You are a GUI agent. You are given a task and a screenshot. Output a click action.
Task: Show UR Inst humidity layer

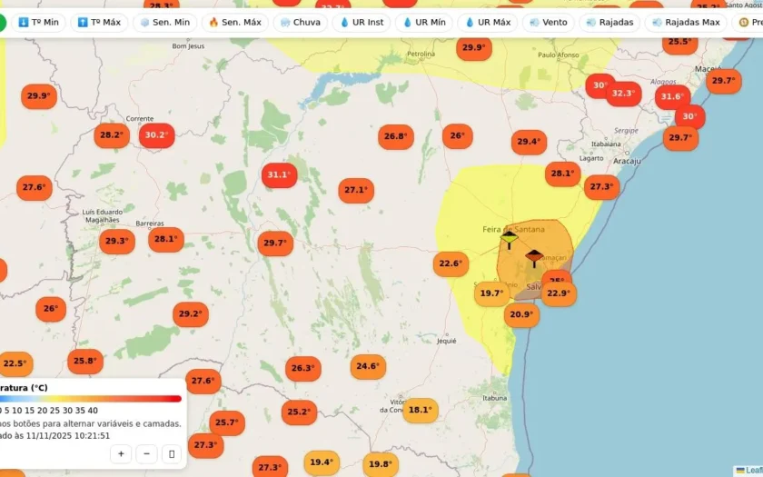pyautogui.click(x=362, y=23)
